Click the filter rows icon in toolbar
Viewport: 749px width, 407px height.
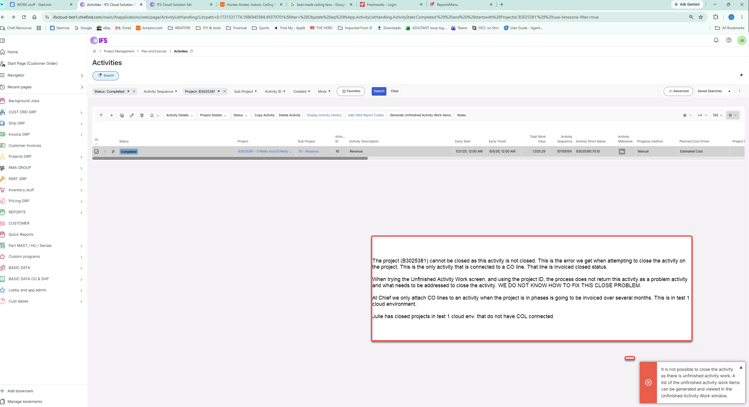[101, 115]
